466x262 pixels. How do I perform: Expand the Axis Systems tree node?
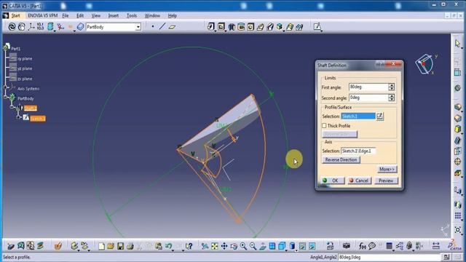point(5,87)
